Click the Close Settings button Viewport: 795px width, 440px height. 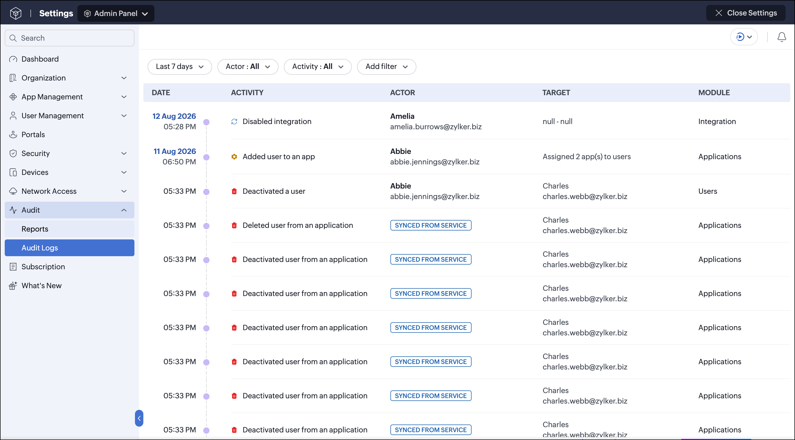tap(746, 13)
